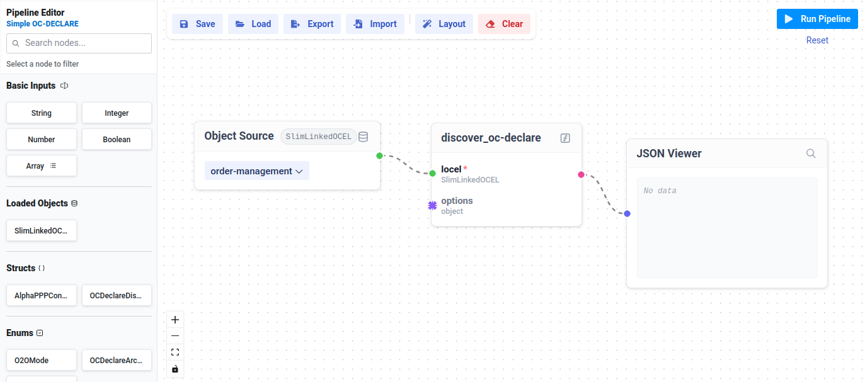This screenshot has width=865, height=382.
Task: Click the zoom out minus icon
Action: 175,335
